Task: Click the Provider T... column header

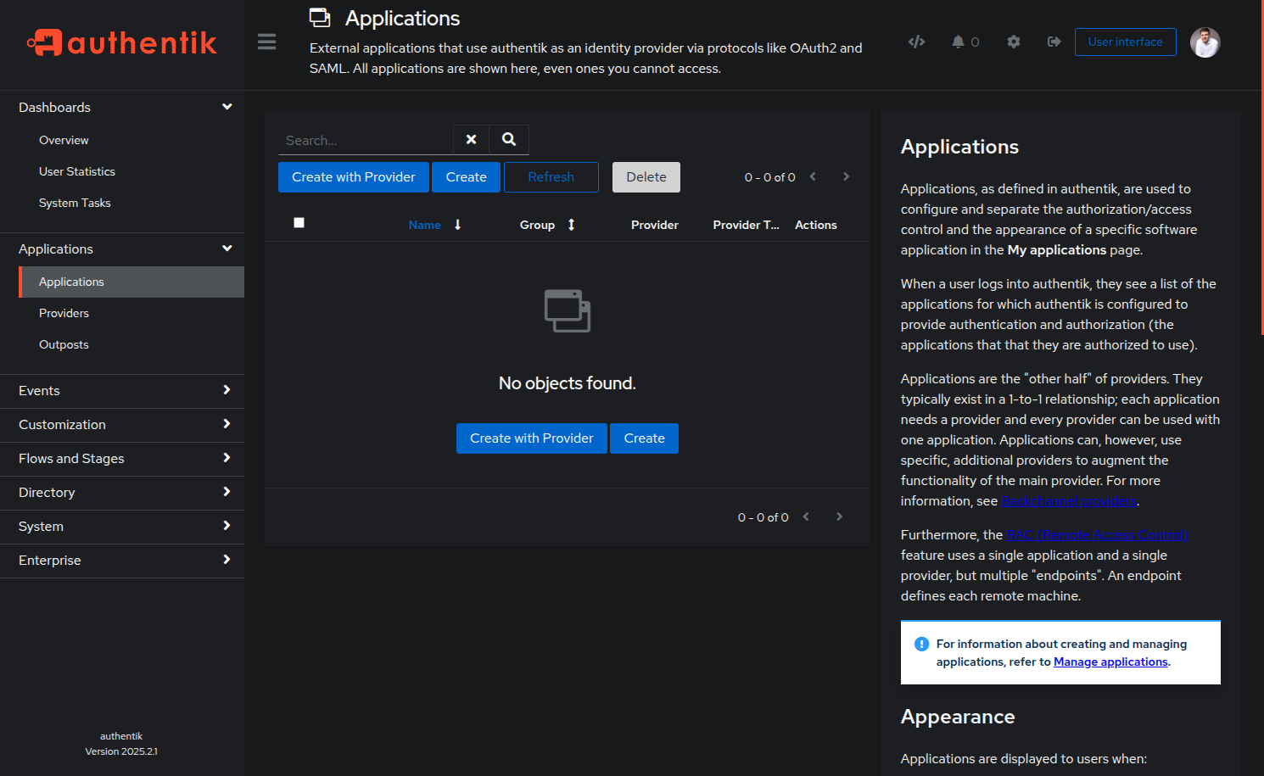Action: coord(746,225)
